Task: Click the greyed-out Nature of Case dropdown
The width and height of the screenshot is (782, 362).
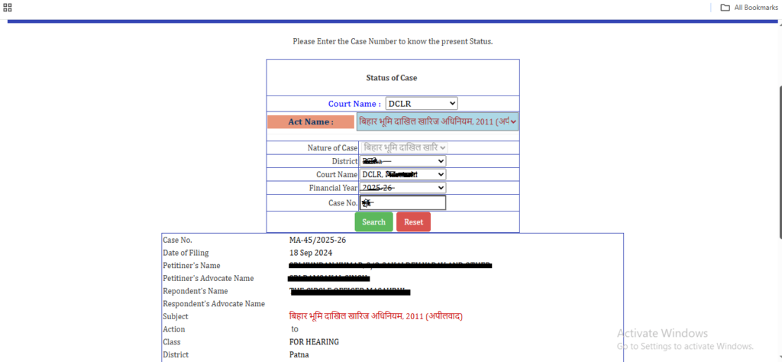Action: click(x=404, y=147)
